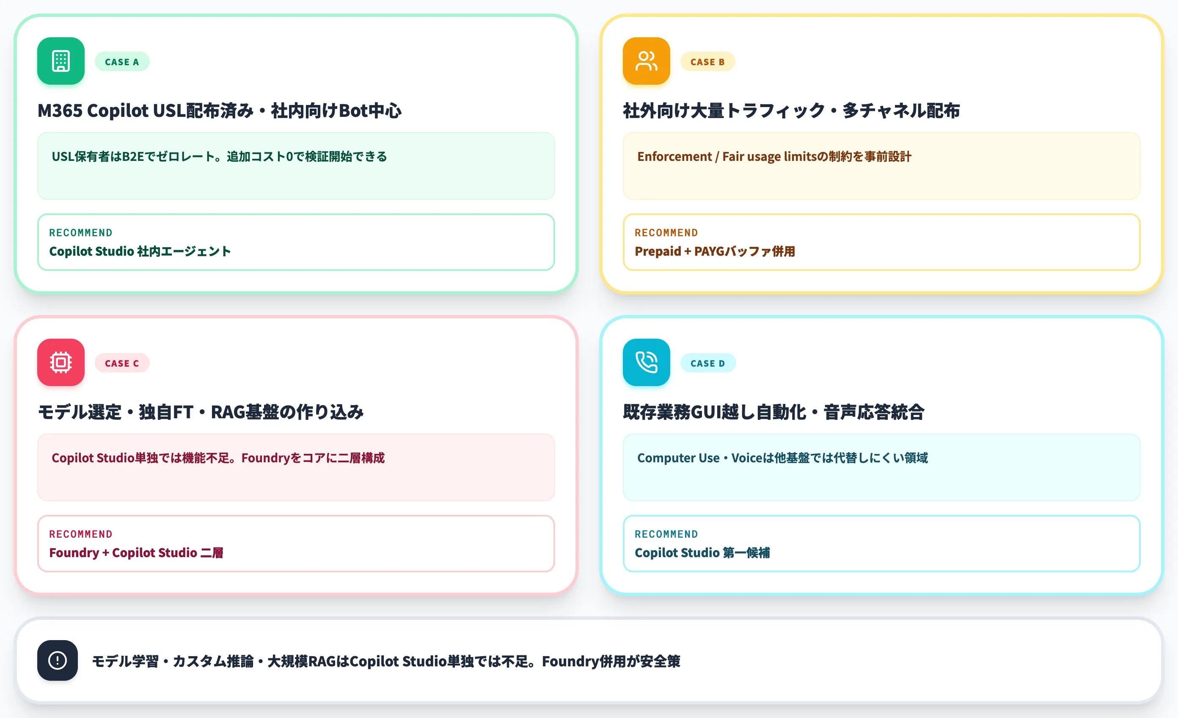Select the CASE B badge
The width and height of the screenshot is (1178, 718).
707,62
